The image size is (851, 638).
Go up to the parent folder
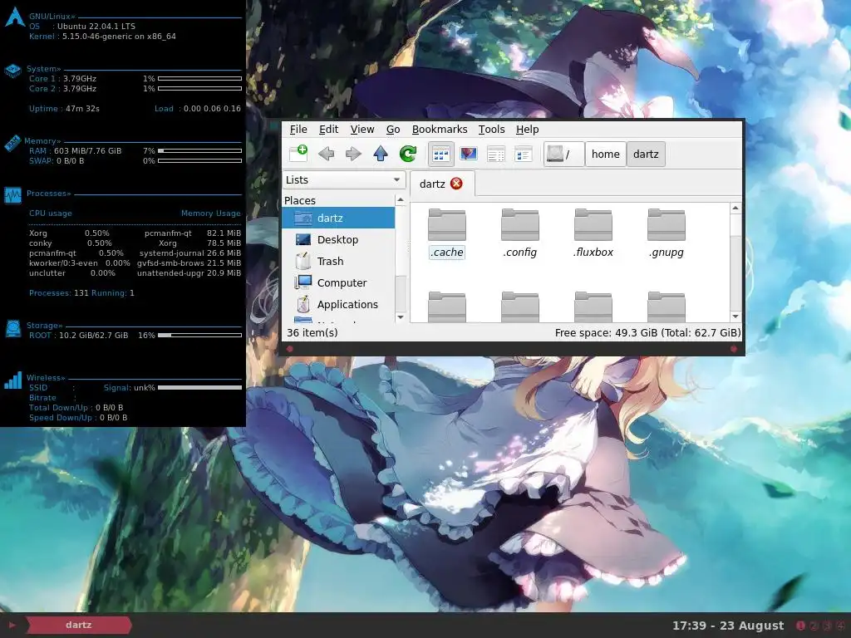[381, 154]
